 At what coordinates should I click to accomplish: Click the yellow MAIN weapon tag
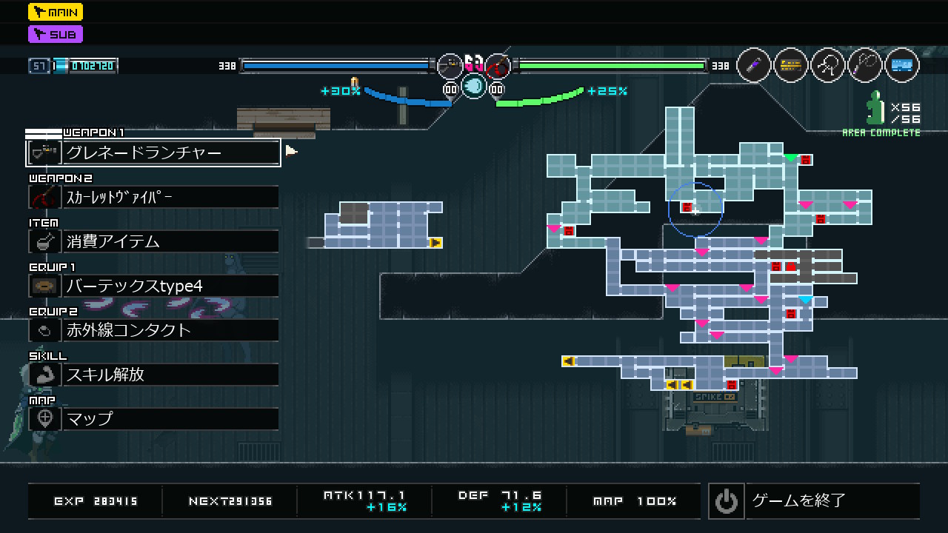coord(56,12)
